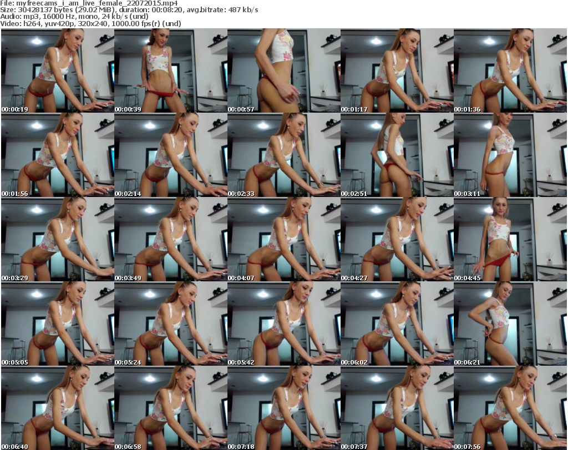Choose the thumbnail timestamped 00:06:02

[397, 323]
